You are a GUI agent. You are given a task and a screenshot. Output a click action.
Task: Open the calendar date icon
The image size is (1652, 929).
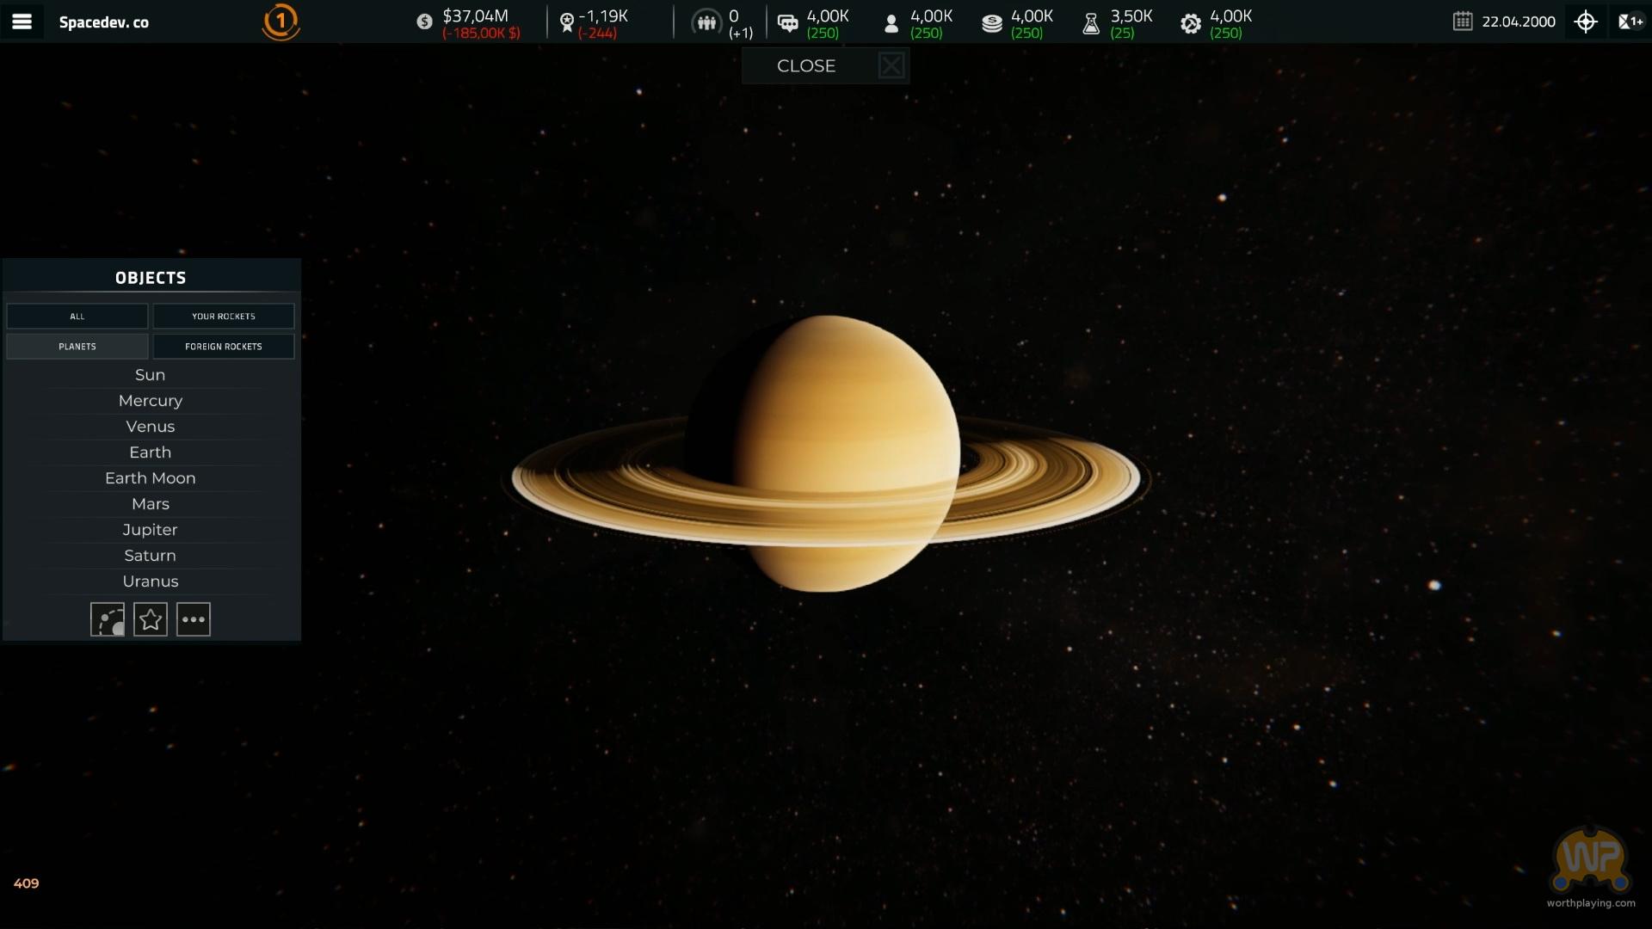coord(1463,22)
